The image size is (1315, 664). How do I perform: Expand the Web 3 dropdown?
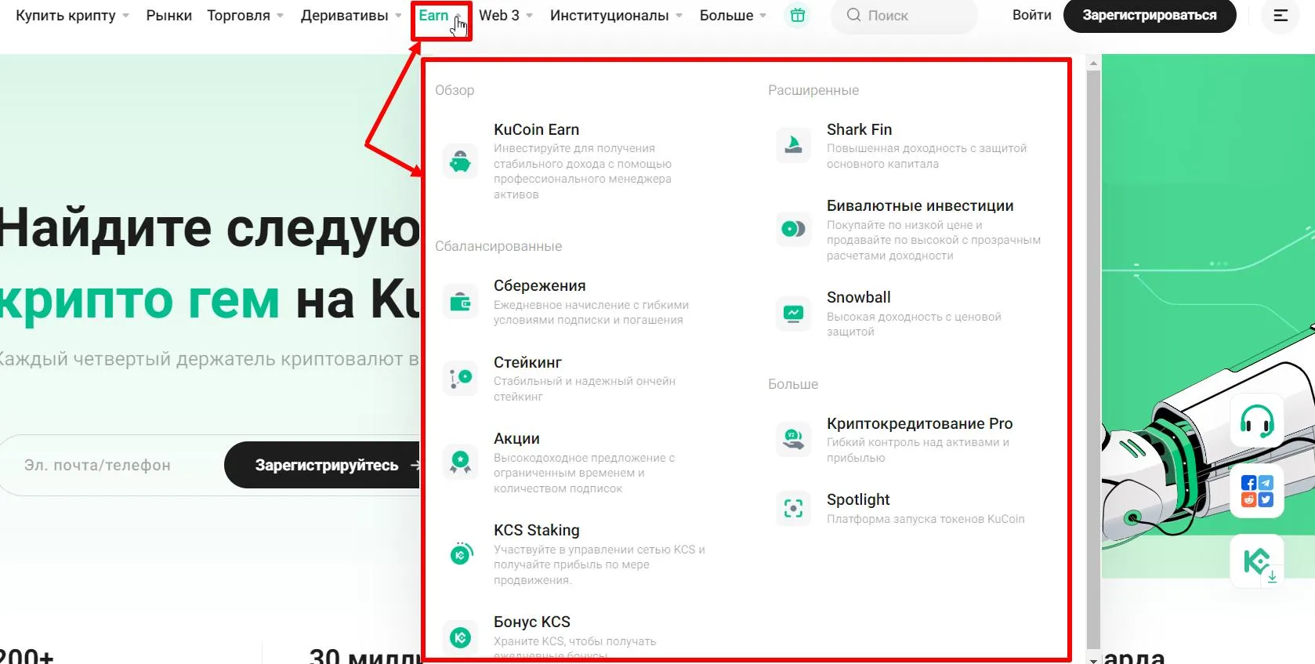pyautogui.click(x=505, y=16)
